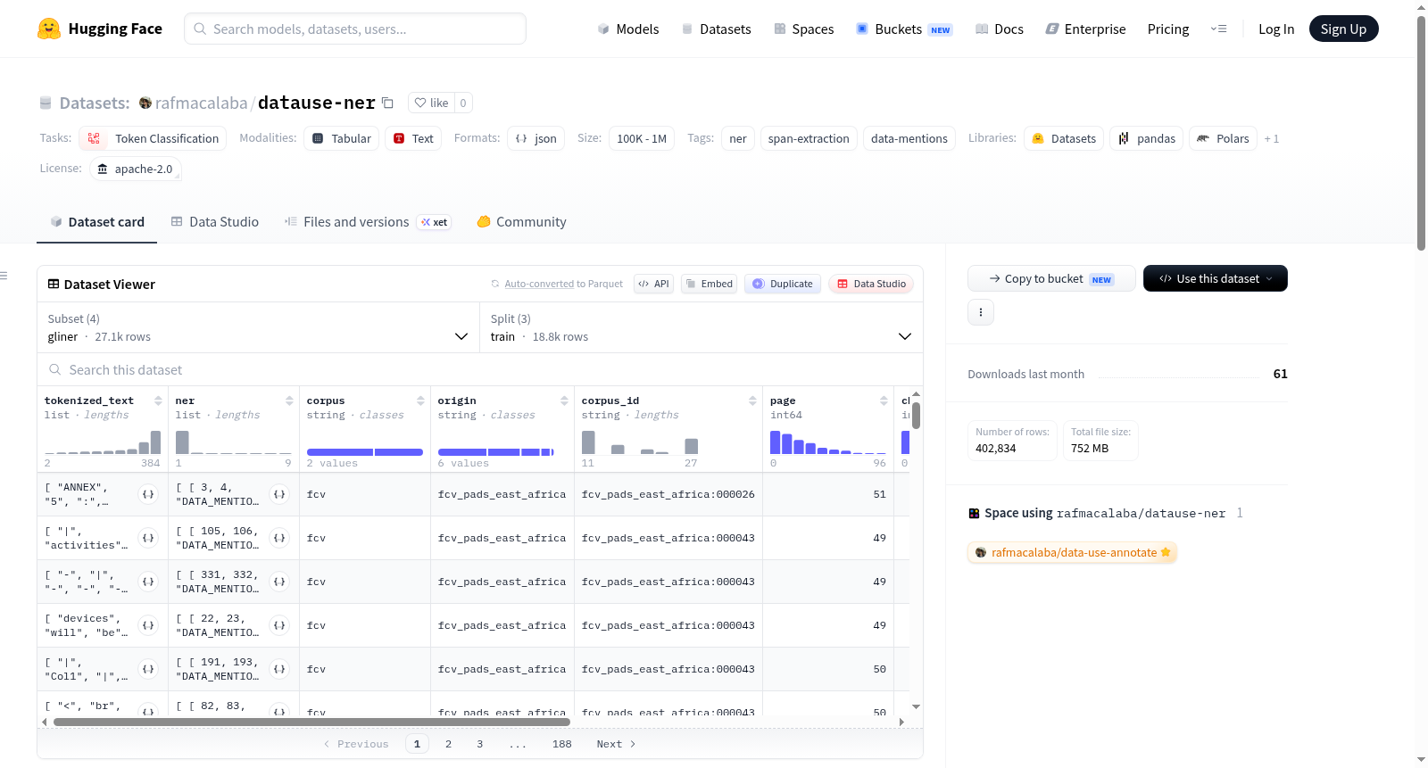1428x768 pixels.
Task: Expand the Use this dataset dropdown
Action: 1216,278
